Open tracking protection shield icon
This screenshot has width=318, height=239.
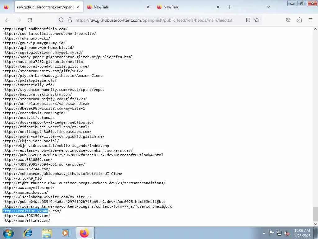[61, 20]
